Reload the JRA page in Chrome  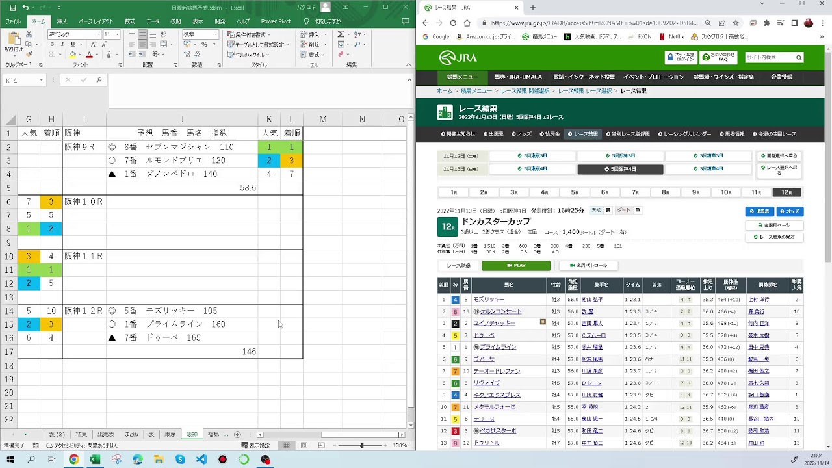coord(453,23)
